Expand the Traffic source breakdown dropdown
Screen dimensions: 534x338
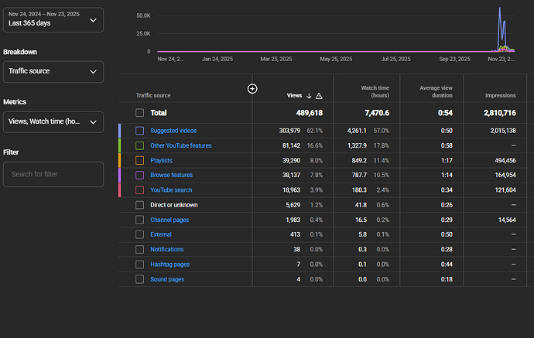click(53, 72)
